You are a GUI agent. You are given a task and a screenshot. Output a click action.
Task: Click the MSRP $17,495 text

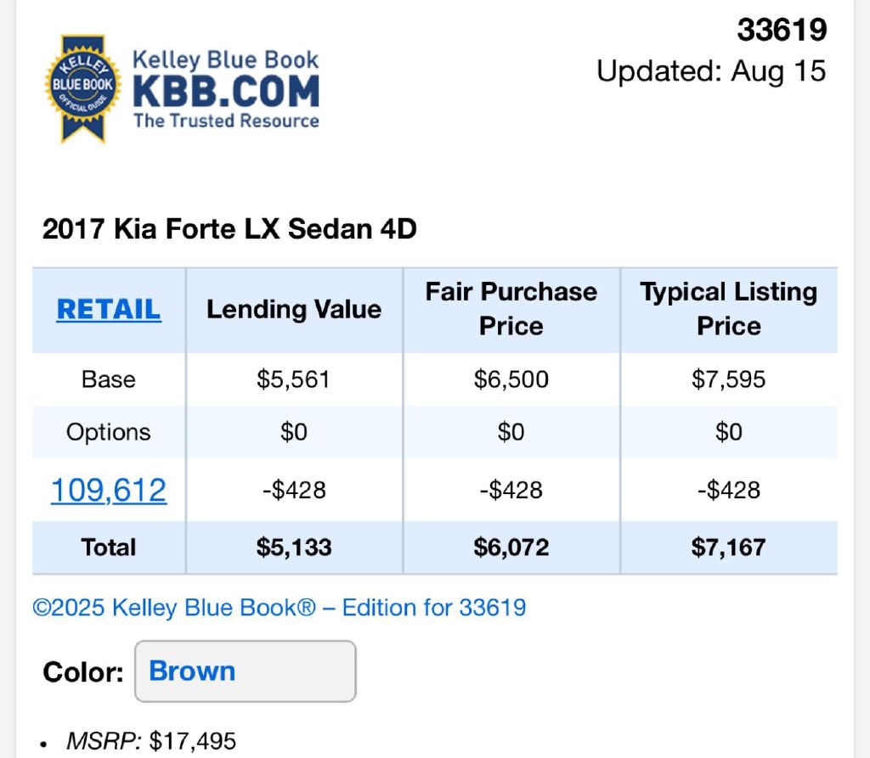click(x=151, y=742)
